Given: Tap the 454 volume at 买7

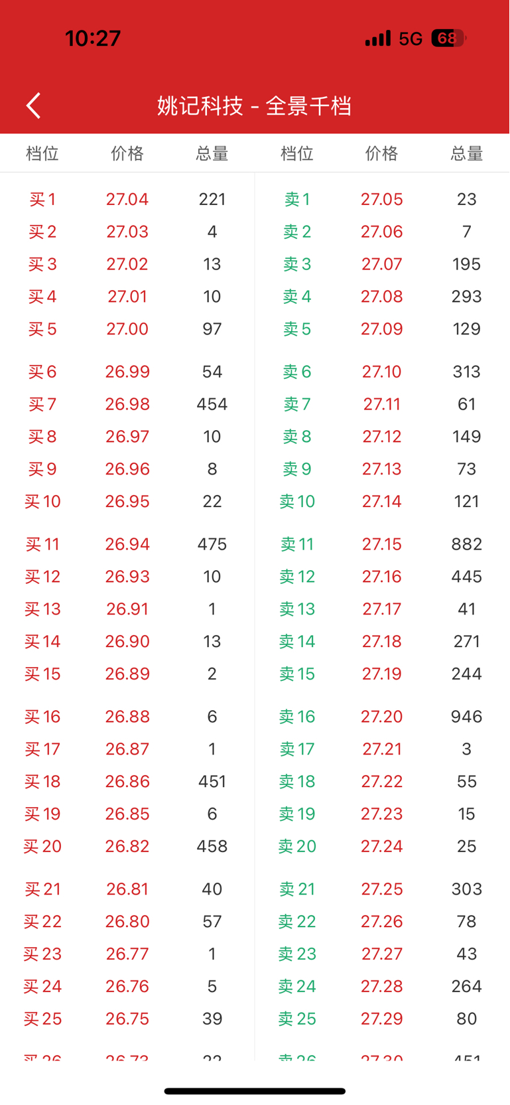Looking at the screenshot, I should coord(212,404).
